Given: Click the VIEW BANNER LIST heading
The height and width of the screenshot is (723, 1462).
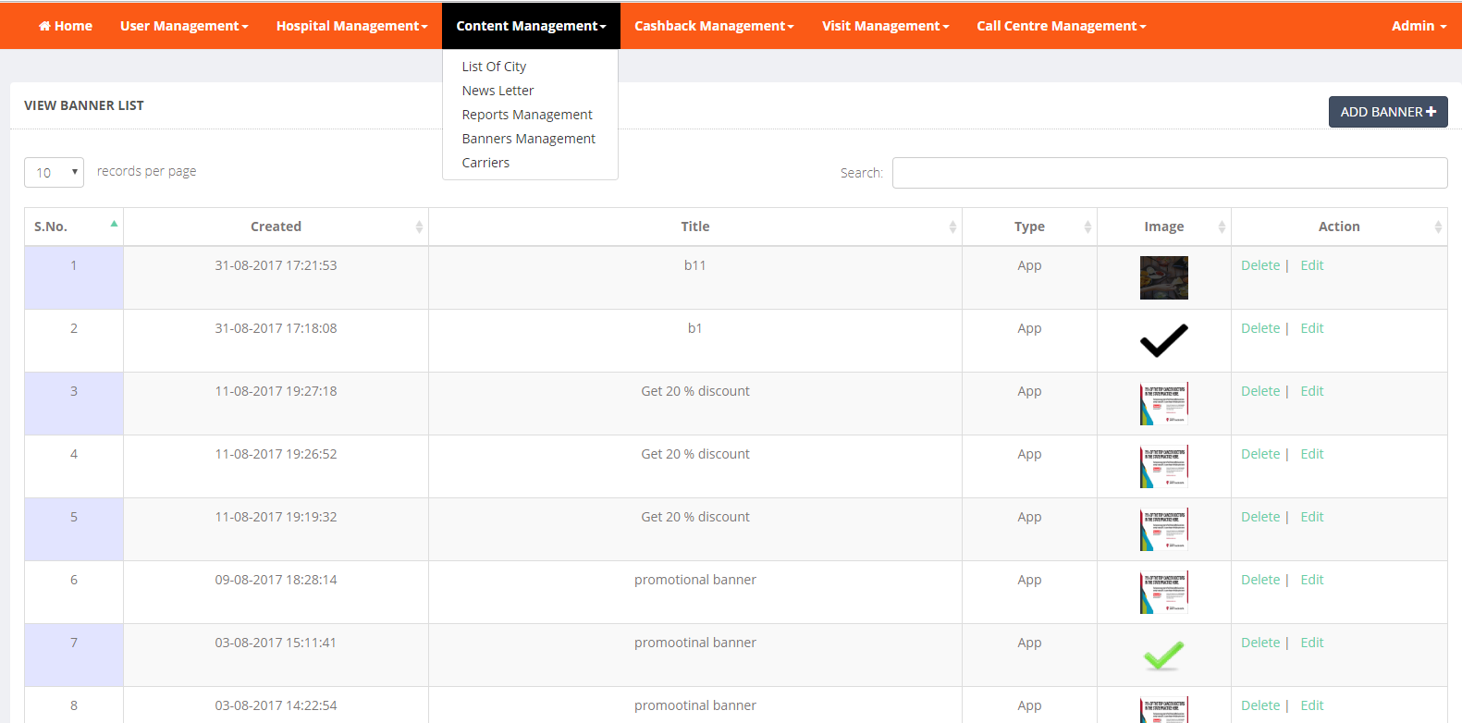Looking at the screenshot, I should 84,105.
